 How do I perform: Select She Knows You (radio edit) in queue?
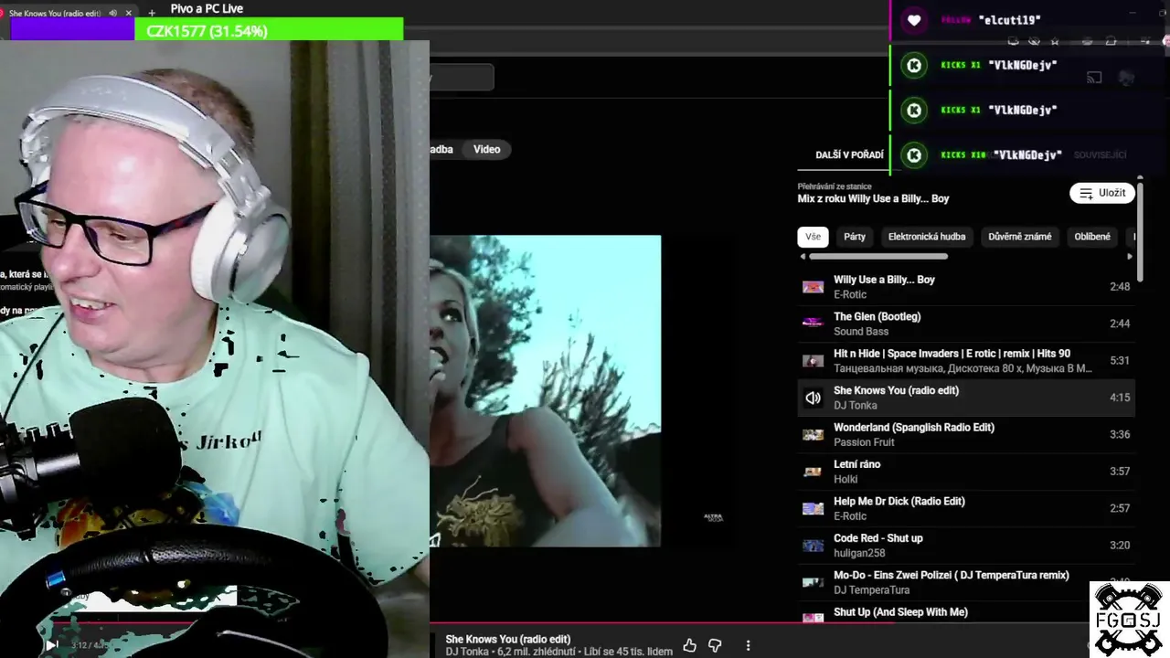click(x=966, y=398)
